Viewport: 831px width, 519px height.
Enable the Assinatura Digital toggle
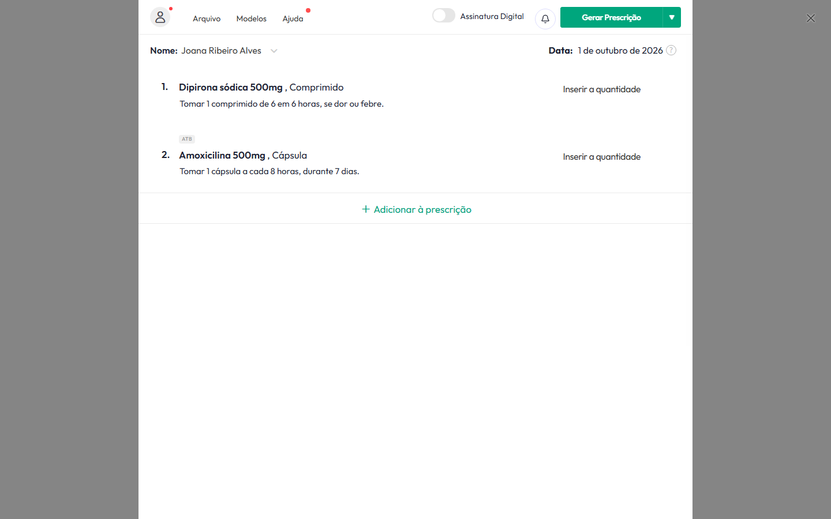click(444, 16)
